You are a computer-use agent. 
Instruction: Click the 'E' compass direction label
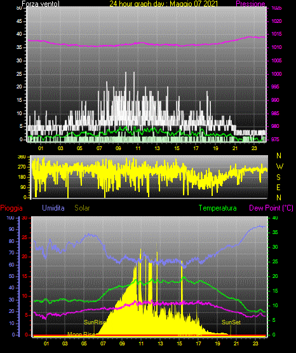278,188
